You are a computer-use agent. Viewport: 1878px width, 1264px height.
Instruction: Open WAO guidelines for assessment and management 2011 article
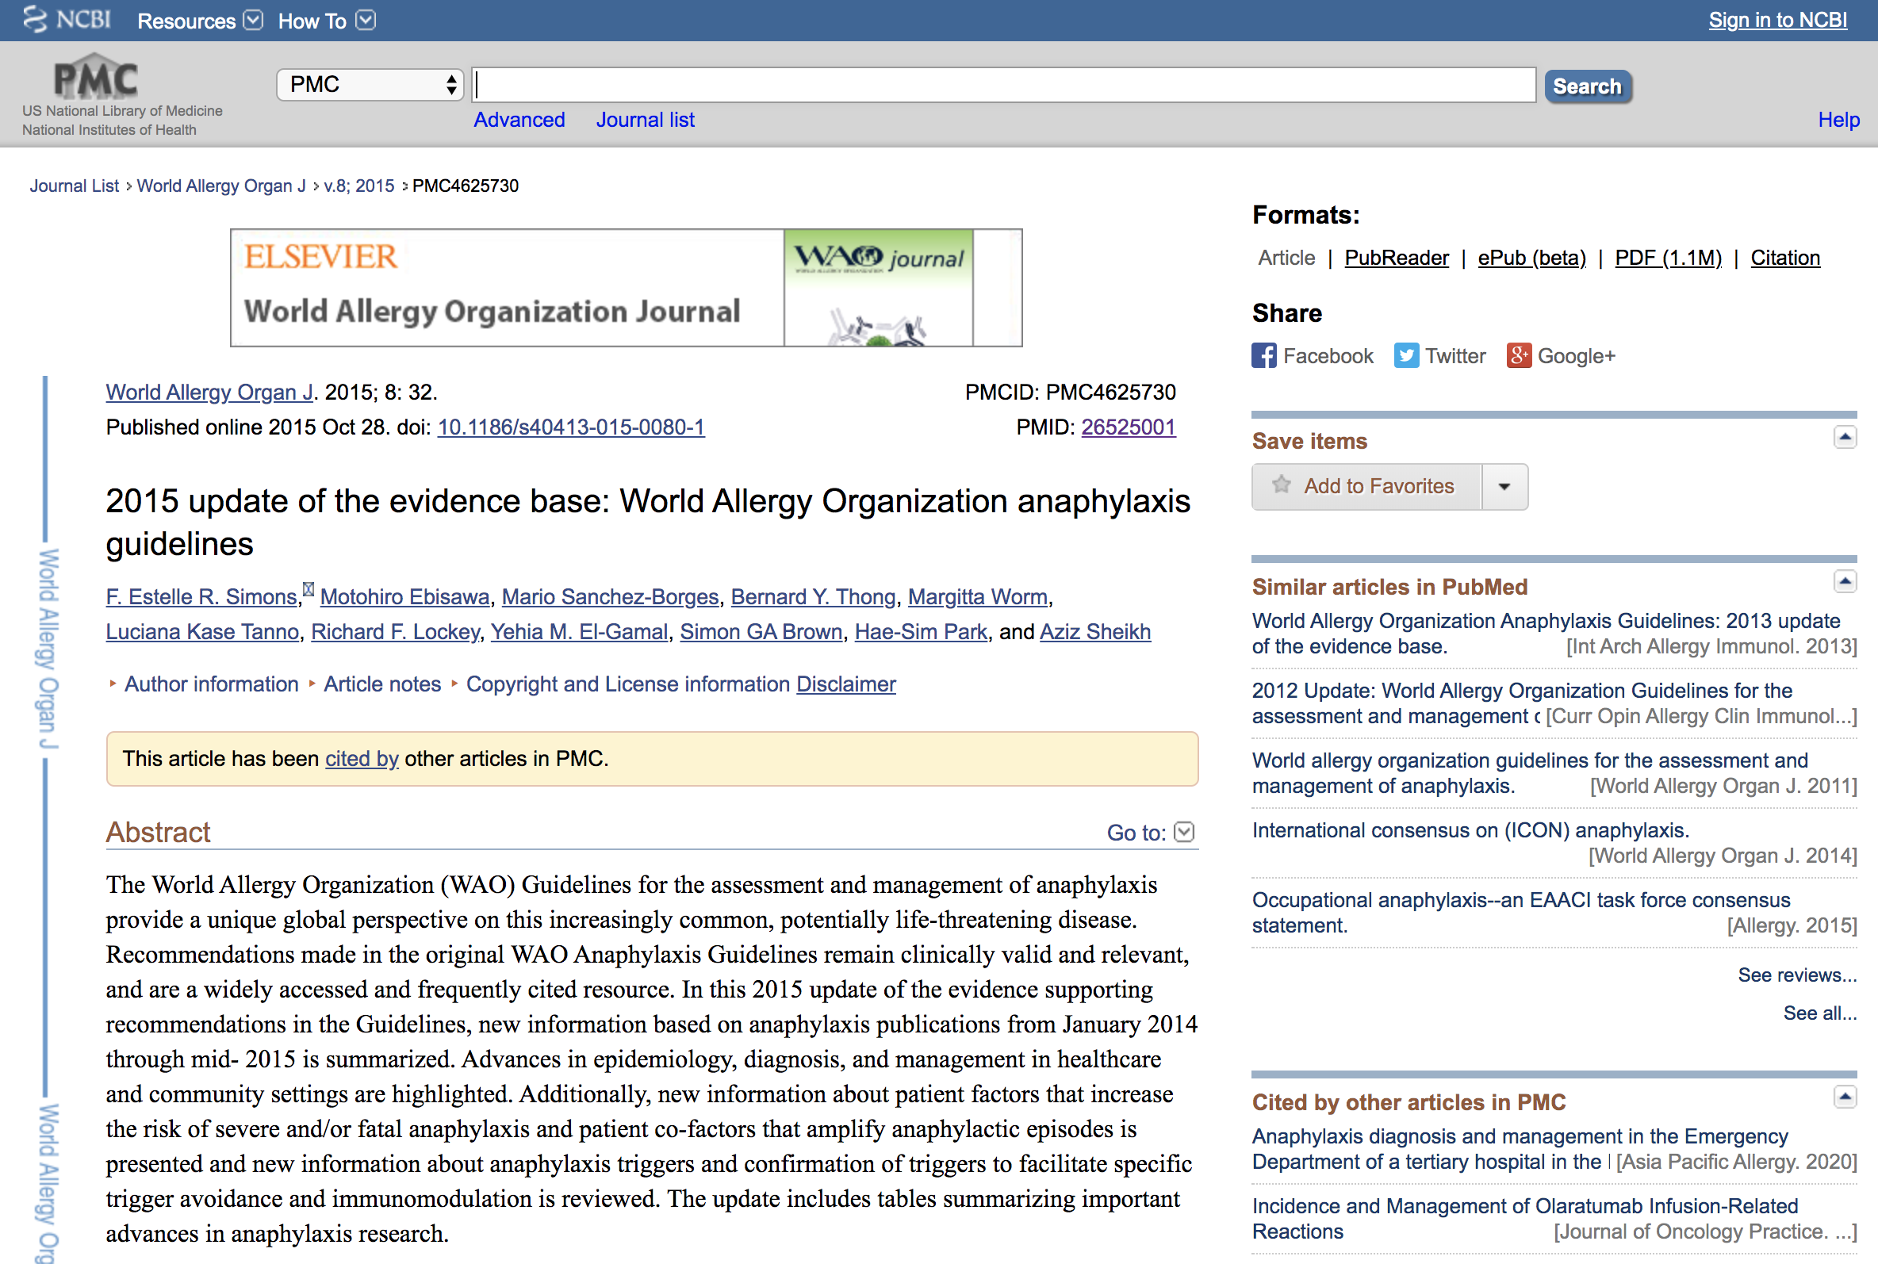[1529, 773]
